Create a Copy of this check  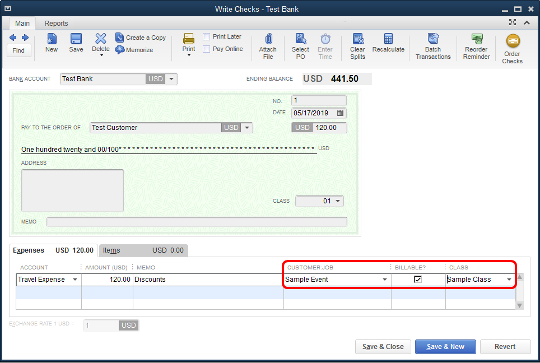(141, 38)
